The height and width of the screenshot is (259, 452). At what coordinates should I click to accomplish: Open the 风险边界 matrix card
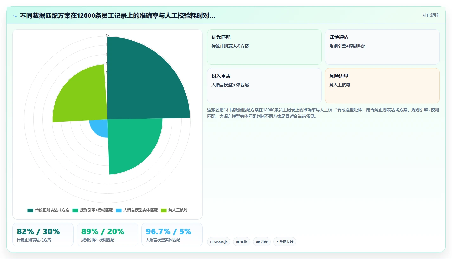click(382, 86)
